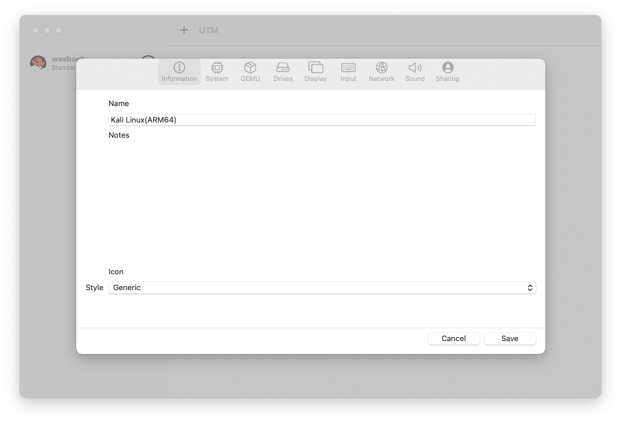Click the Name text field
Viewport: 621px width, 422px height.
click(322, 120)
